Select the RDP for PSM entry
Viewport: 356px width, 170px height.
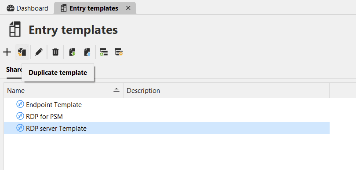pyautogui.click(x=44, y=117)
